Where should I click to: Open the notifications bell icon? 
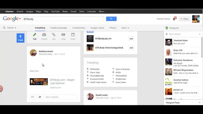(x=174, y=19)
